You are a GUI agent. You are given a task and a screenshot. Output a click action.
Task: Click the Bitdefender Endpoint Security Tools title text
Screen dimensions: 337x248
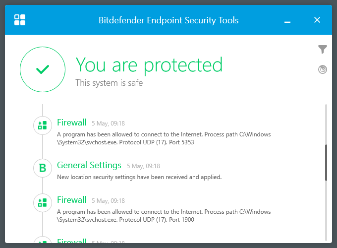point(168,20)
